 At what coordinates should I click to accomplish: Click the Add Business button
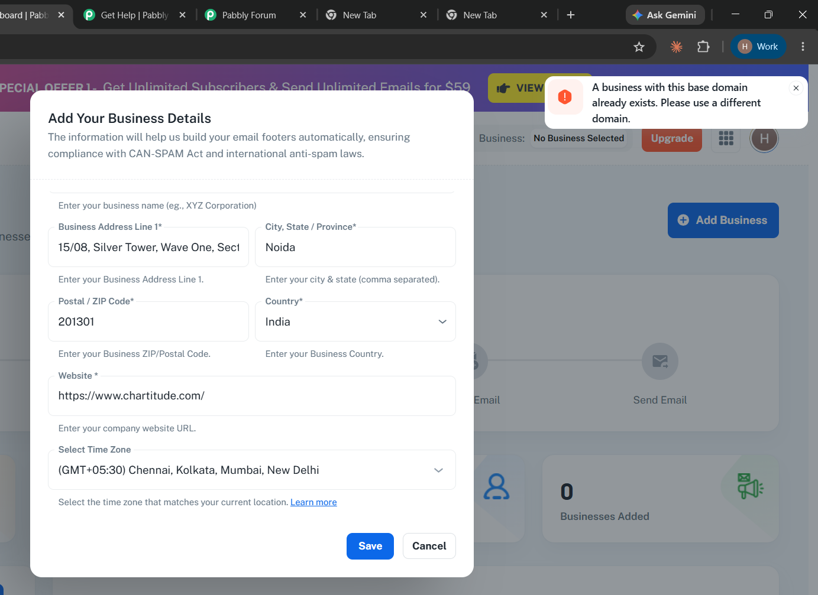click(x=723, y=220)
